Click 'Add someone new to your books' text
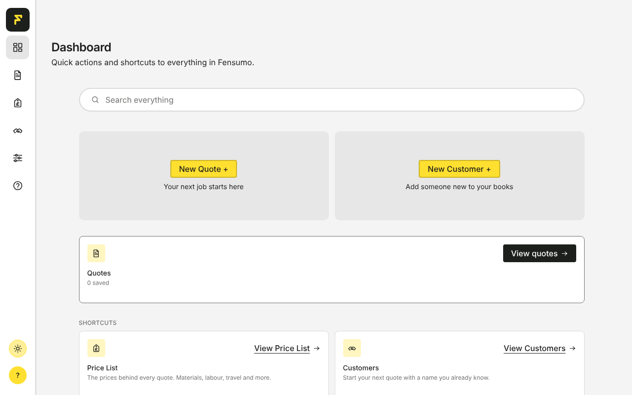The image size is (632, 395). coord(459,187)
